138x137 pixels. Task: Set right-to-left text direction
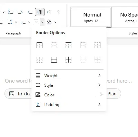pos(49,12)
